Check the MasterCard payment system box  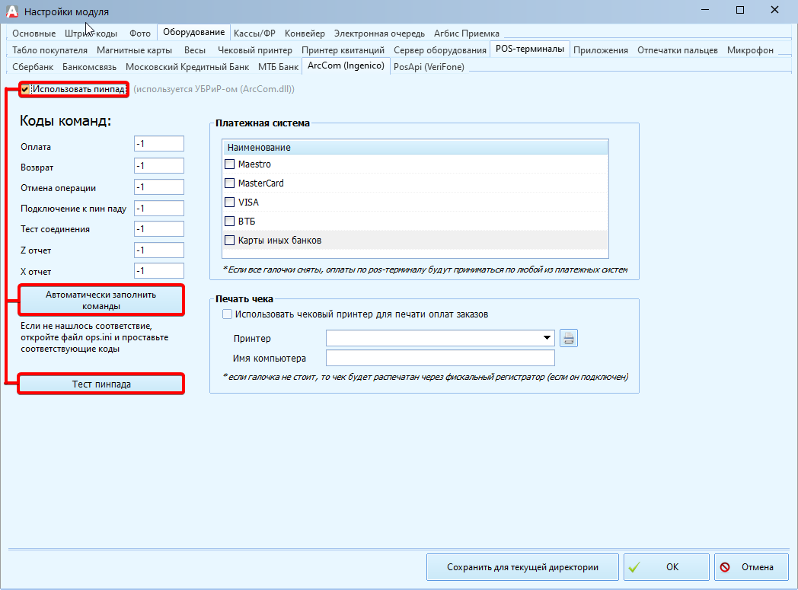(229, 183)
